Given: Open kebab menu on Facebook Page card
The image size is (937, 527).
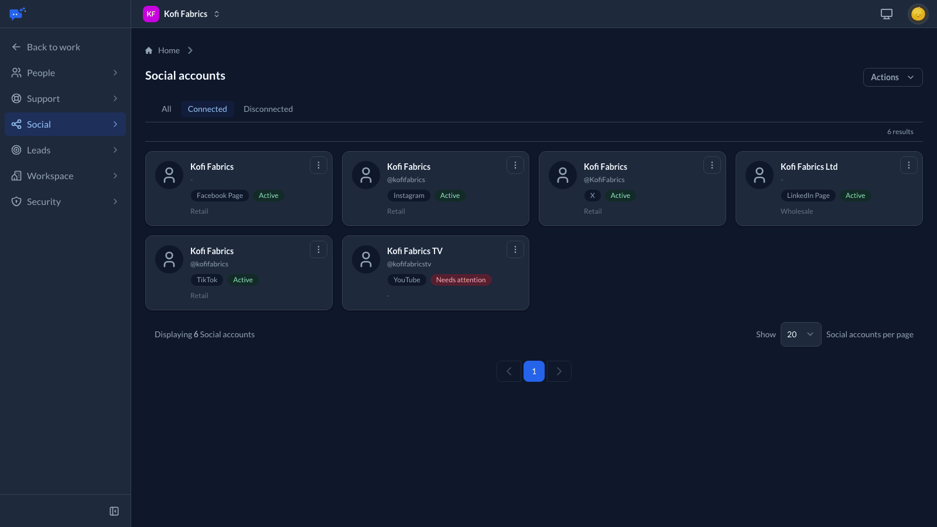Looking at the screenshot, I should (319, 166).
